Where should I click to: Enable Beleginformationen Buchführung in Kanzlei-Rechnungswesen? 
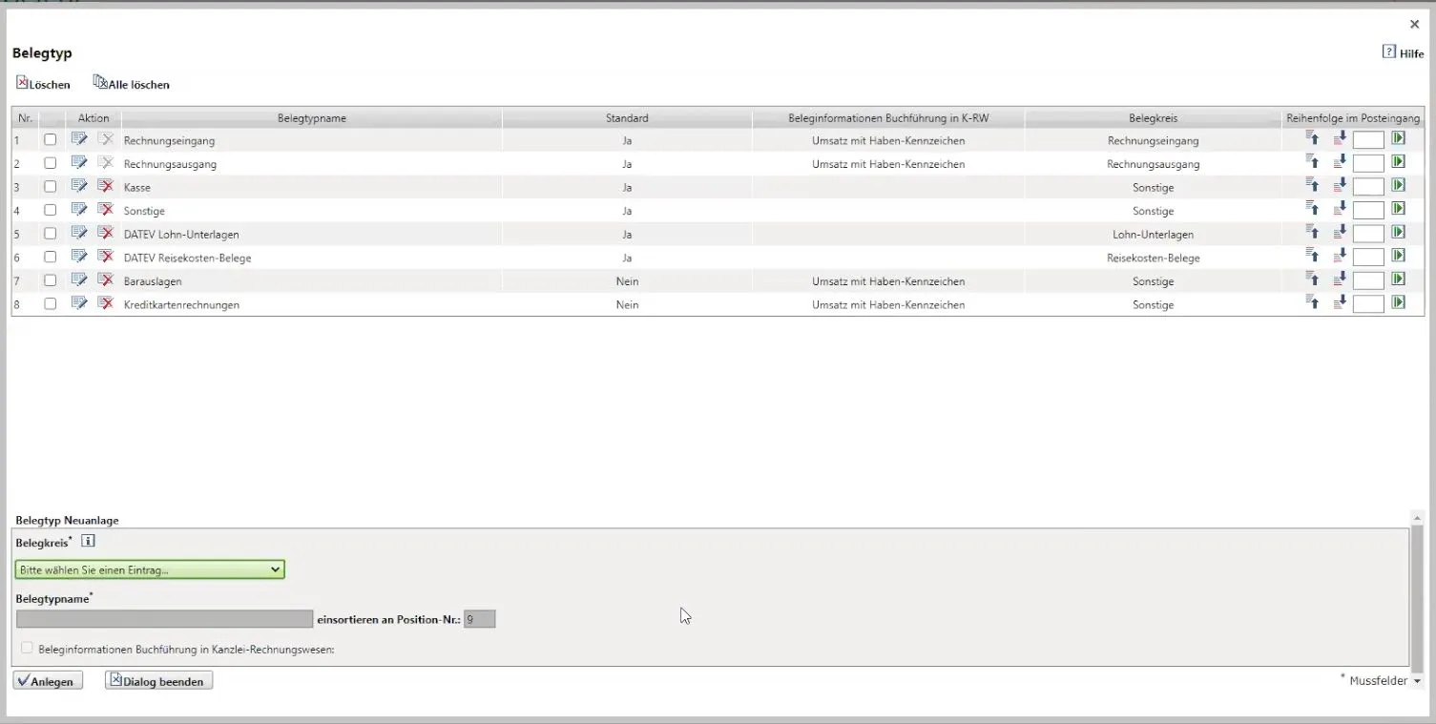27,648
